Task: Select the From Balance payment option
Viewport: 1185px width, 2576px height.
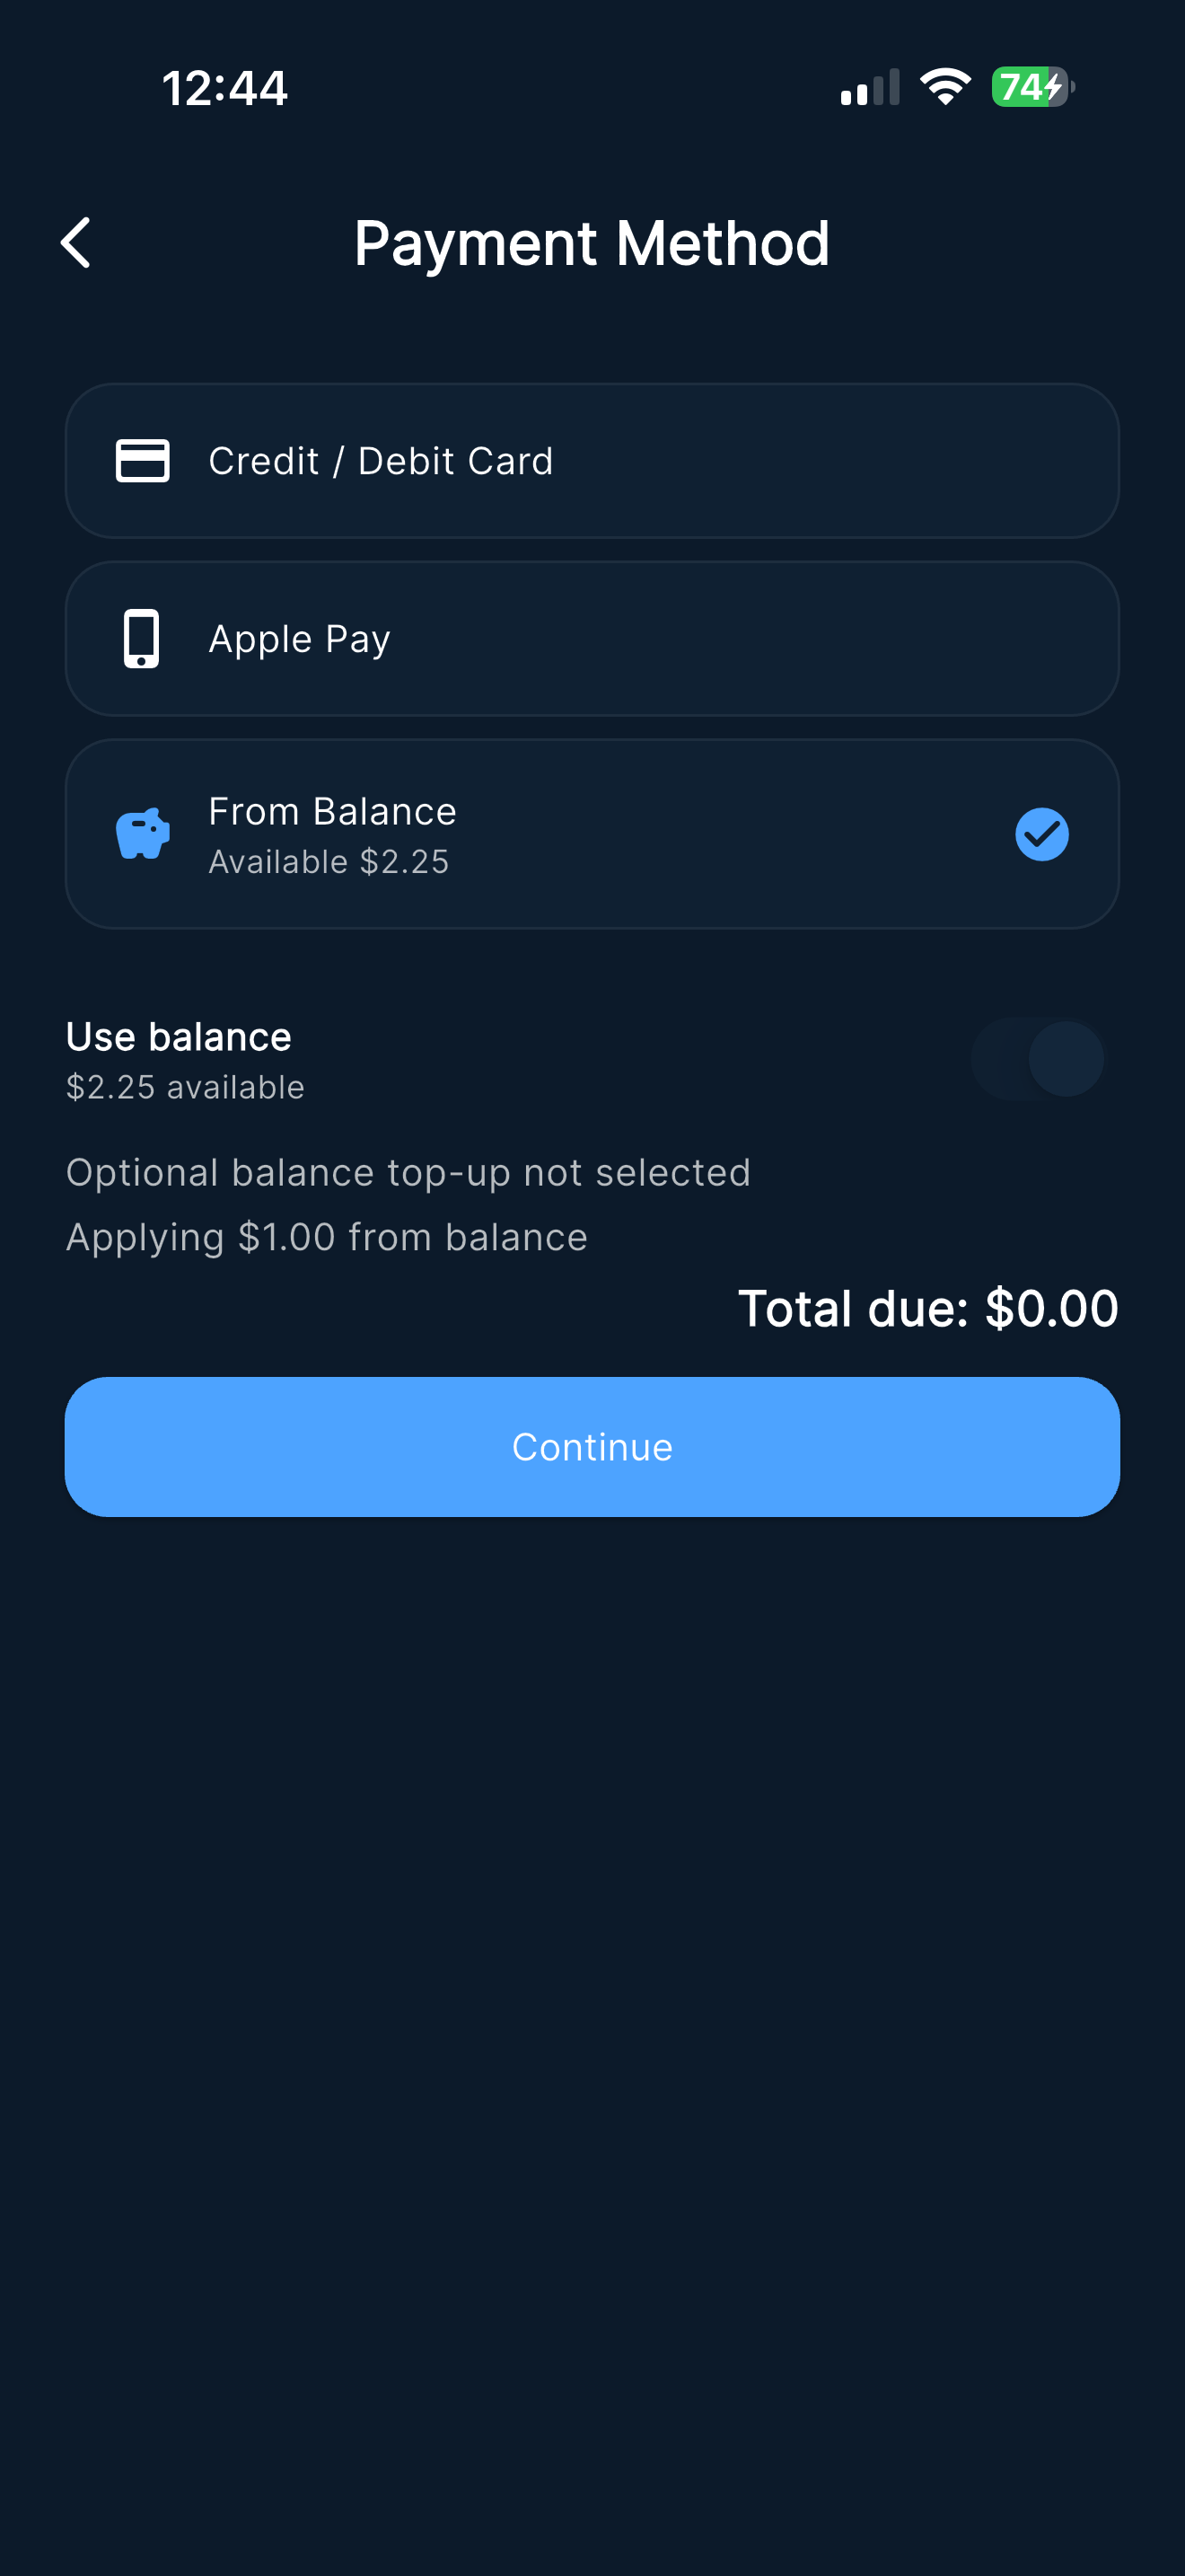Action: point(592,833)
